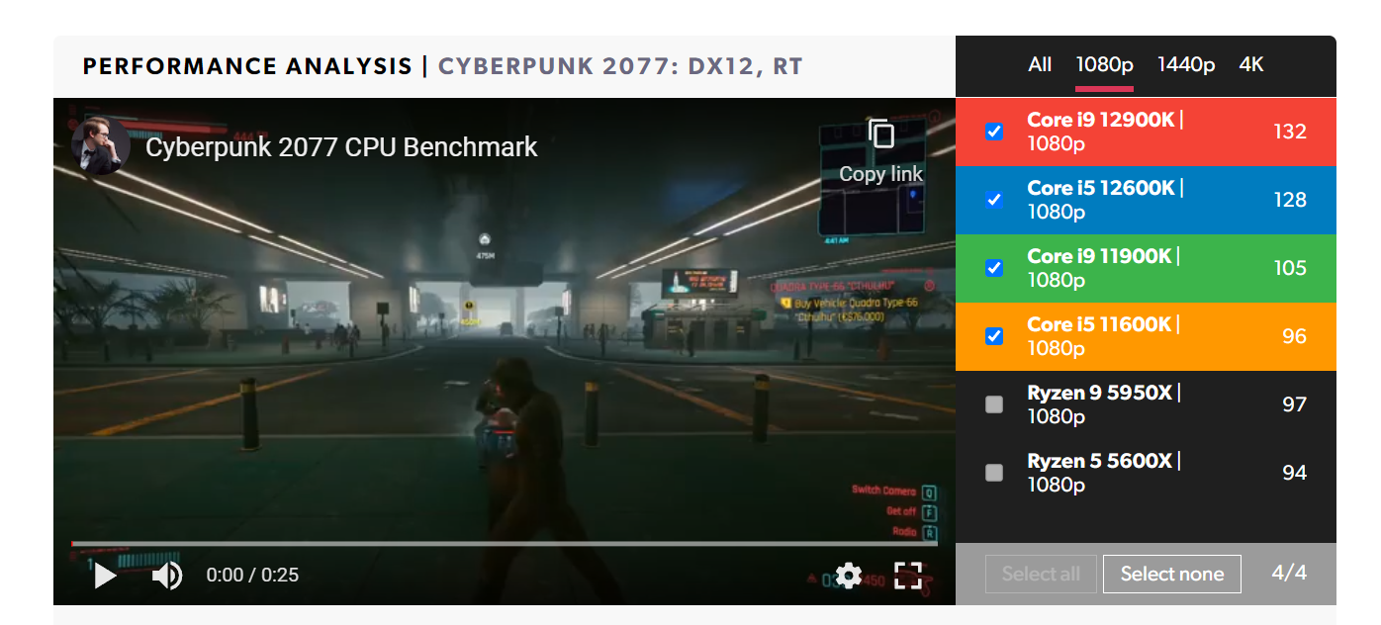
Task: Open the Cyberpunk 2077 CPU Benchmark title
Action: pyautogui.click(x=341, y=147)
